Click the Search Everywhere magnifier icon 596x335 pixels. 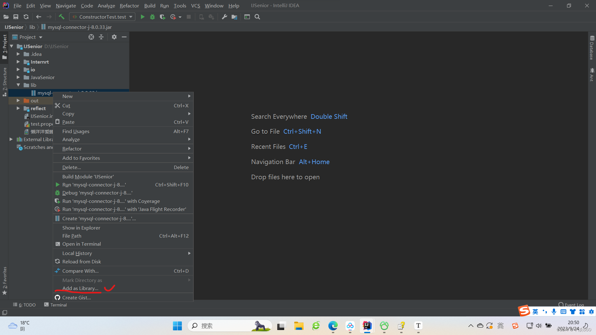coord(257,17)
